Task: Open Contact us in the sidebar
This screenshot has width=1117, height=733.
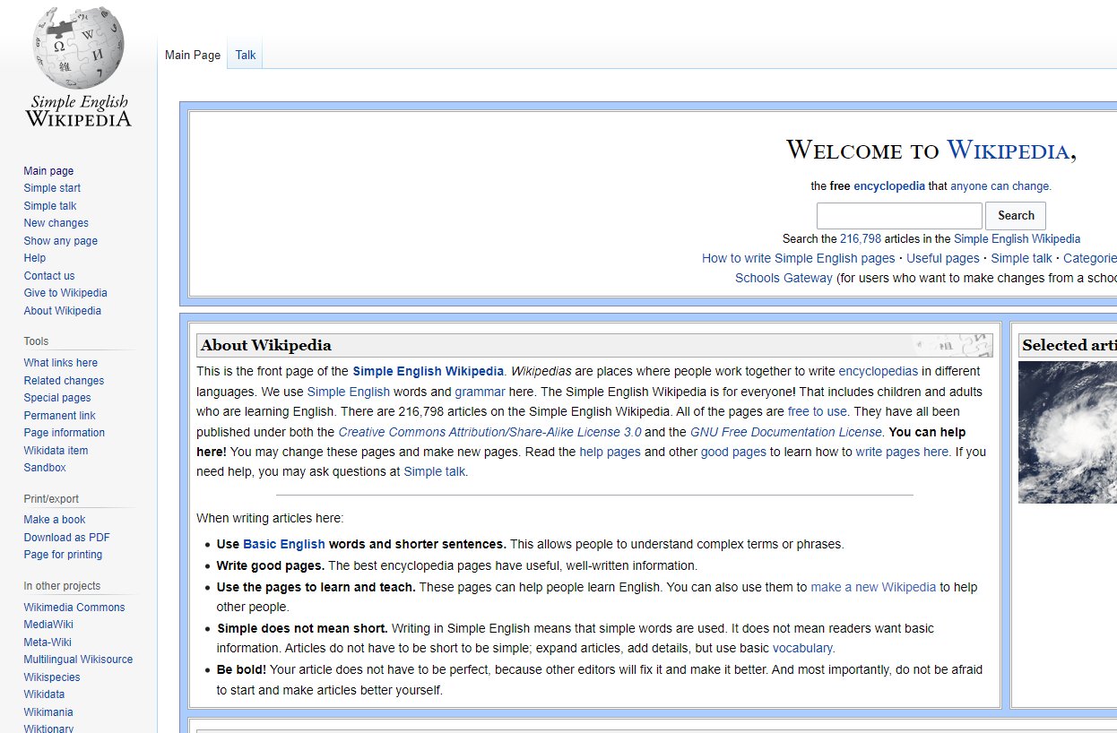Action: [49, 276]
